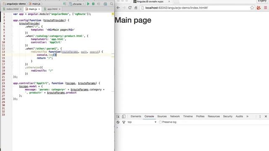Close the DevTools panel
This screenshot has width=269, height=151.
266,117
